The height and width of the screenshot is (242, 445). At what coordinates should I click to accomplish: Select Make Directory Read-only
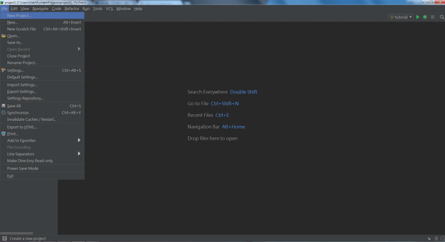[42, 161]
